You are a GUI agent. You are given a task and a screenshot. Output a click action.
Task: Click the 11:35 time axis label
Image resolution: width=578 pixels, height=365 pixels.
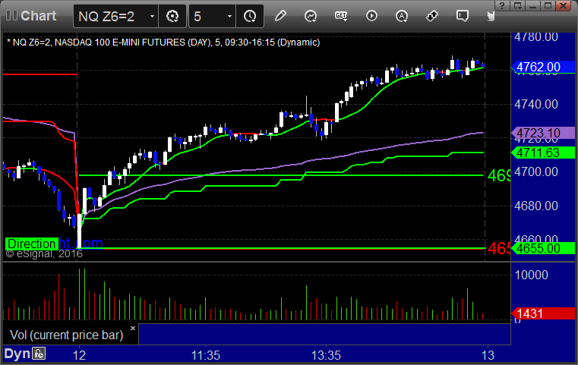[x=205, y=355]
